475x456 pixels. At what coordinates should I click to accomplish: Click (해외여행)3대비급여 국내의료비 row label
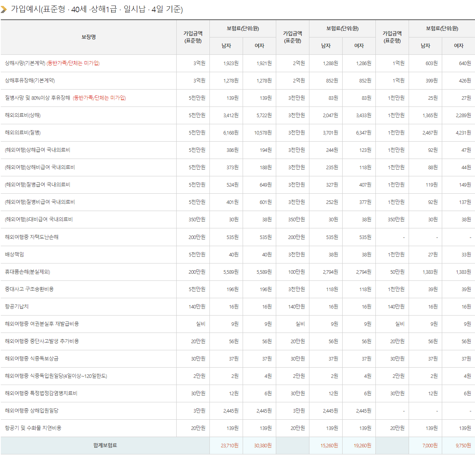click(39, 219)
